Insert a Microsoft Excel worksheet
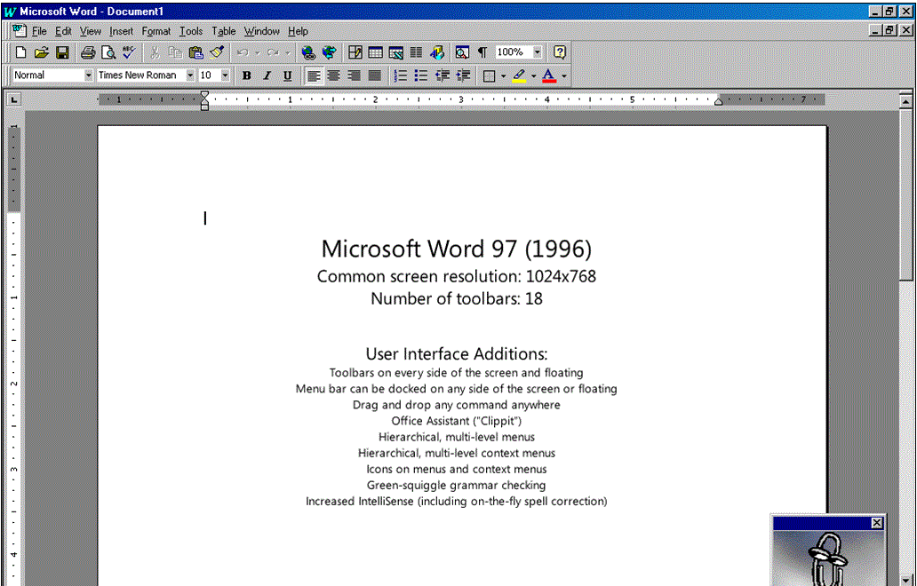Image resolution: width=917 pixels, height=586 pixels. click(x=396, y=52)
